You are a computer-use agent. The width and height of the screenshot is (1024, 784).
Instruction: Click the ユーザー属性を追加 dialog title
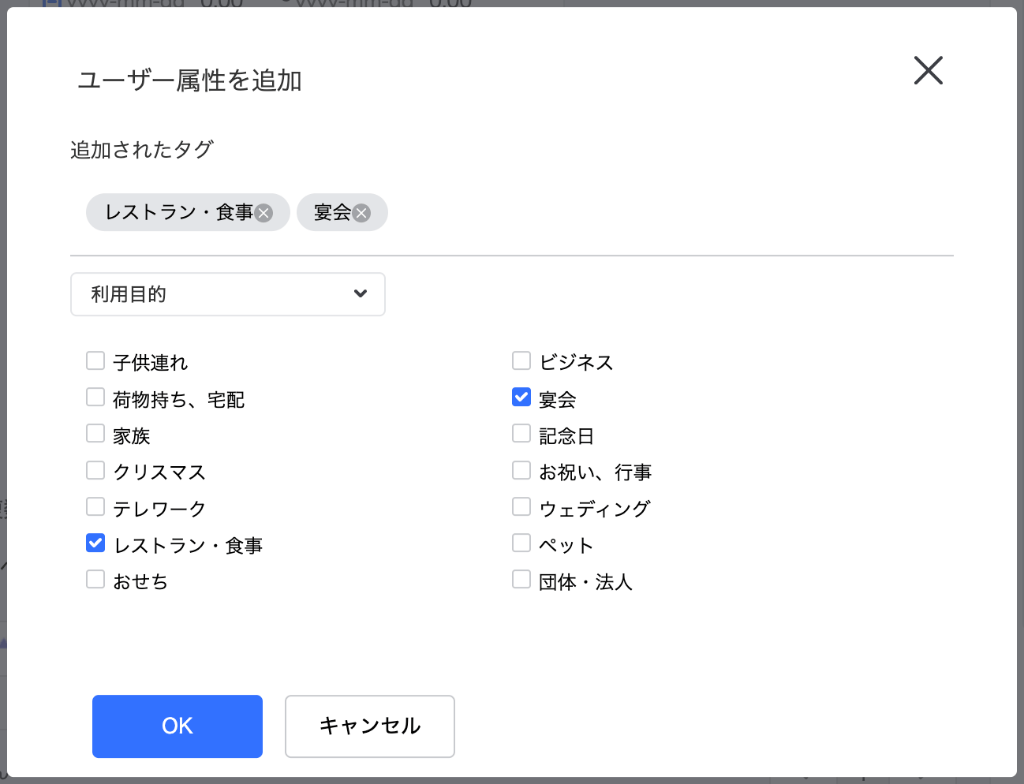click(189, 80)
